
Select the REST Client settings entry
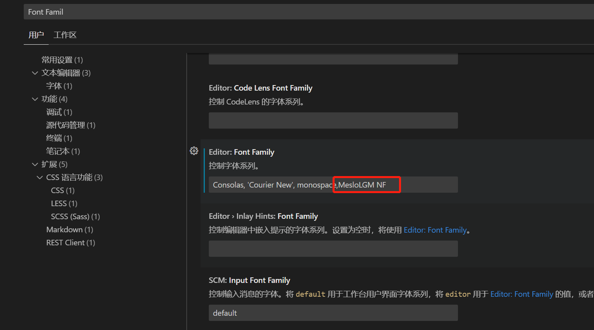(x=70, y=242)
